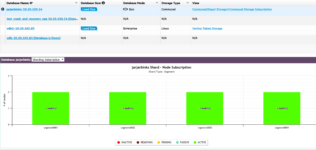Click the green segment0003 bar
The image size is (316, 150).
click(205, 108)
